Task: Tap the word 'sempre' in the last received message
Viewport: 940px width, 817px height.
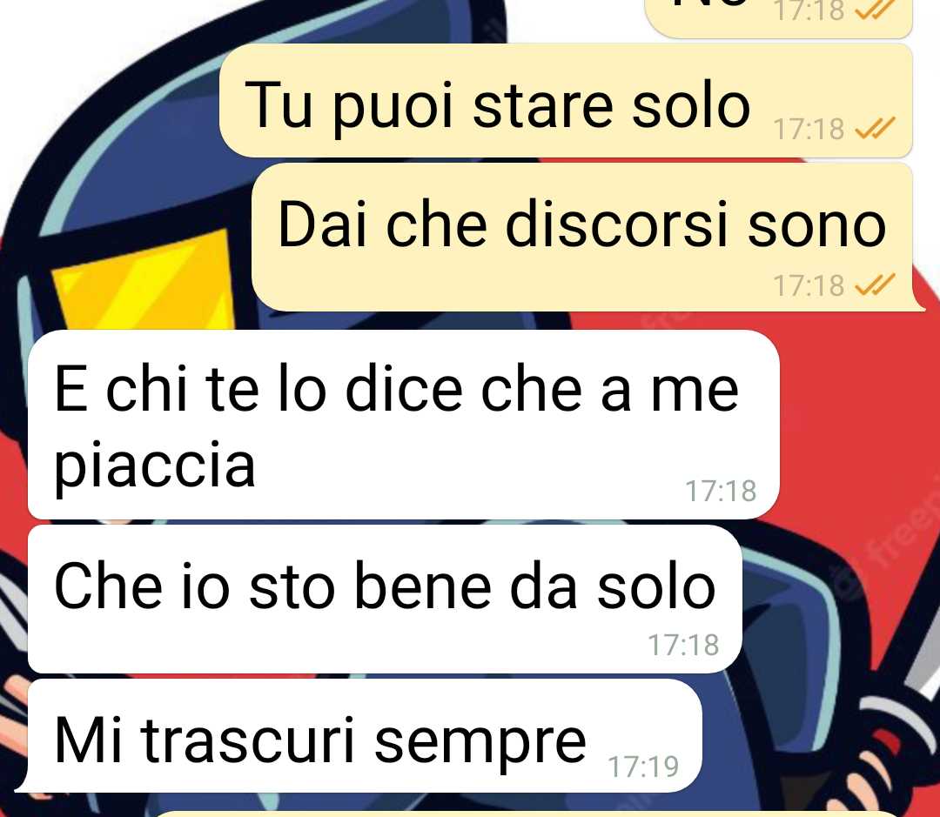Action: pyautogui.click(x=480, y=742)
